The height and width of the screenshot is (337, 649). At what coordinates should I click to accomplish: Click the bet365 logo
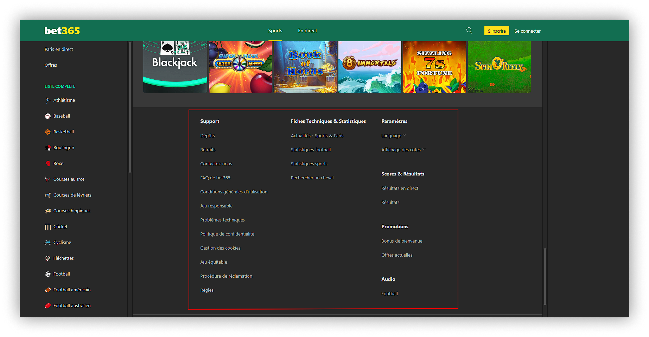coord(62,31)
